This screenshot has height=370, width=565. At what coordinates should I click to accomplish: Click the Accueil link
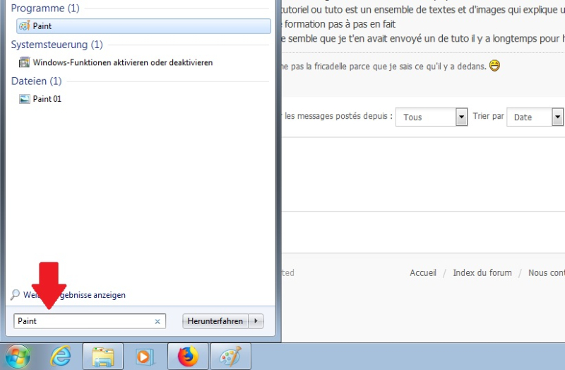pyautogui.click(x=423, y=273)
